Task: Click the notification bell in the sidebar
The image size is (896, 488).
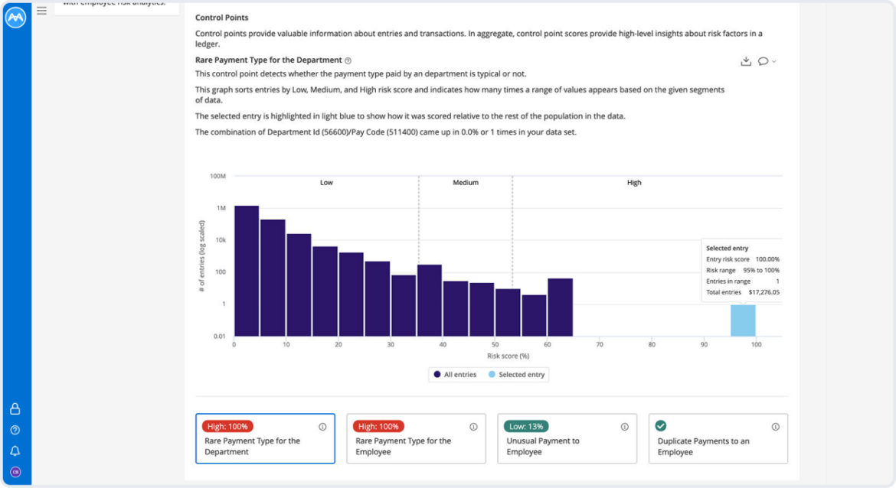Action: (x=15, y=451)
